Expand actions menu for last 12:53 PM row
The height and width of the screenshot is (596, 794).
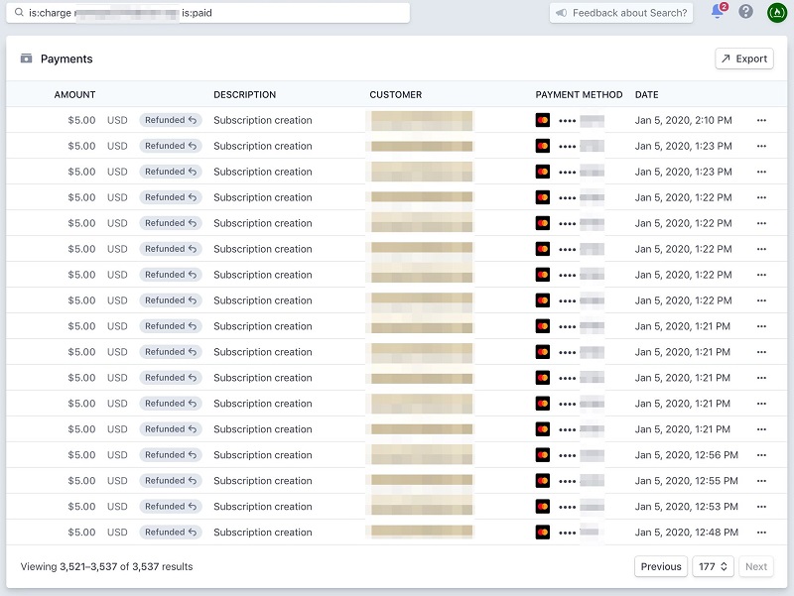pyautogui.click(x=761, y=533)
